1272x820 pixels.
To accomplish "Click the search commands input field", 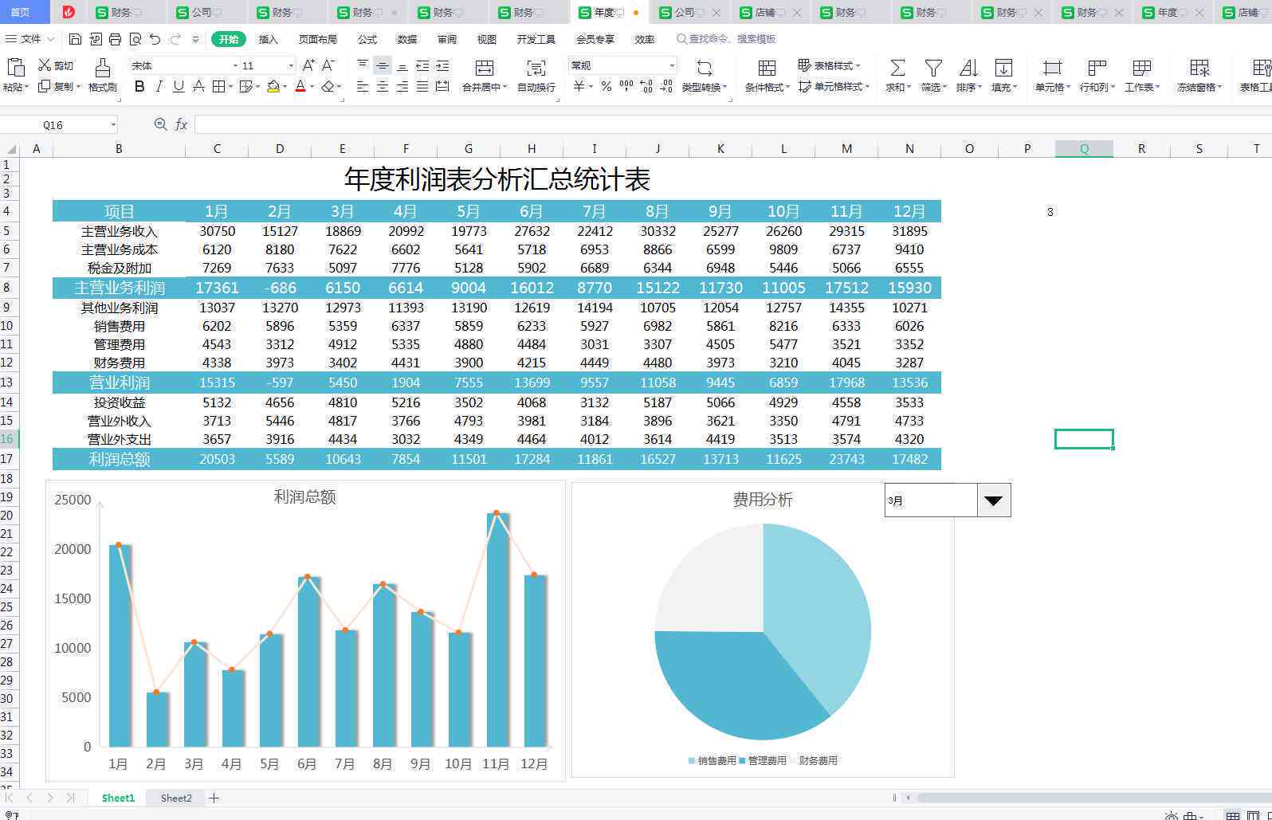I will (x=727, y=39).
